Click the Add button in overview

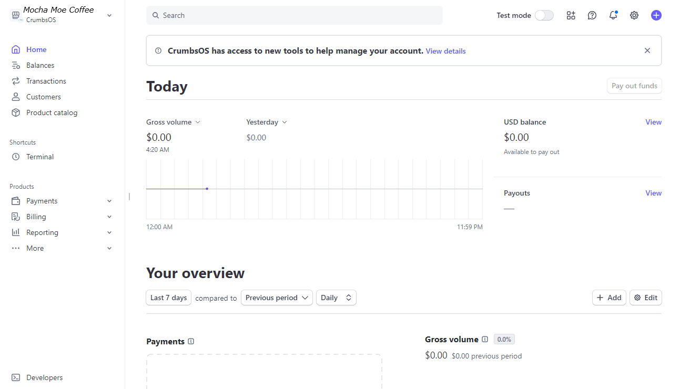[609, 298]
